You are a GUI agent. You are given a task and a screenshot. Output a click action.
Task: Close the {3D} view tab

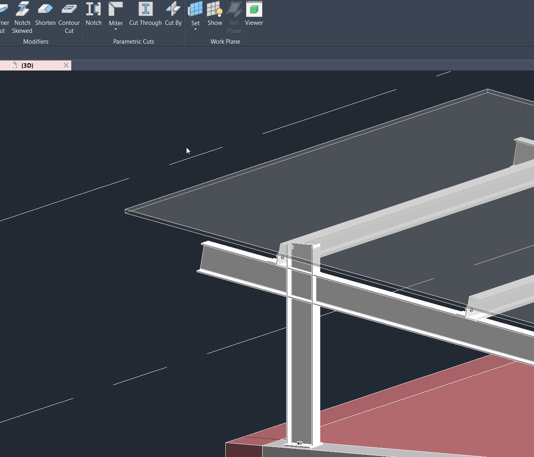(66, 65)
